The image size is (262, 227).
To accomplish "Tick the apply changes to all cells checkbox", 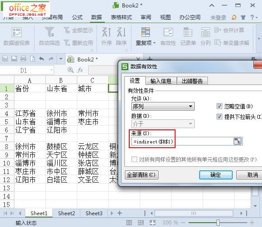I will coord(134,159).
